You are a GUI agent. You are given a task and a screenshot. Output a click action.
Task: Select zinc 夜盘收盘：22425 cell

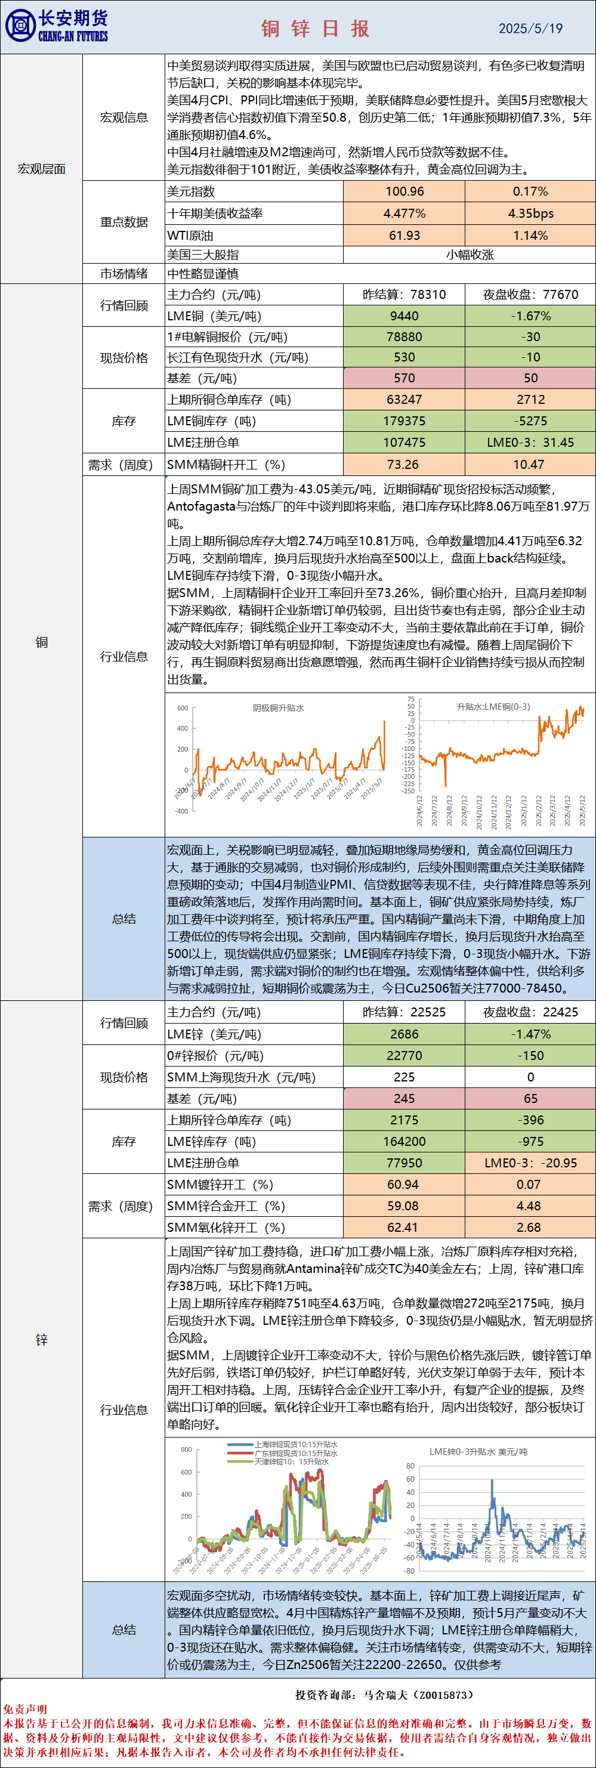click(530, 1012)
